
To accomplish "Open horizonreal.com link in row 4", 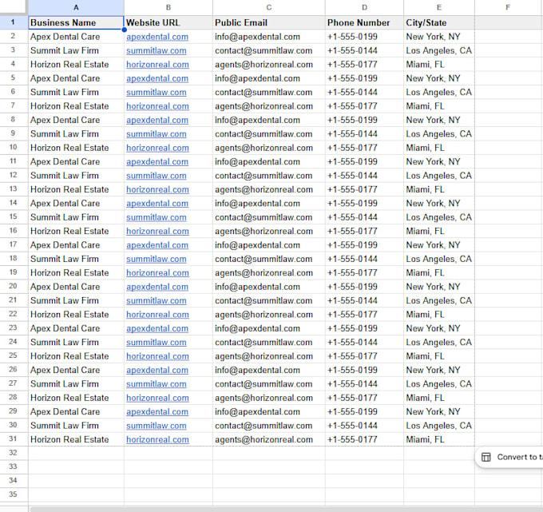I will click(x=157, y=65).
